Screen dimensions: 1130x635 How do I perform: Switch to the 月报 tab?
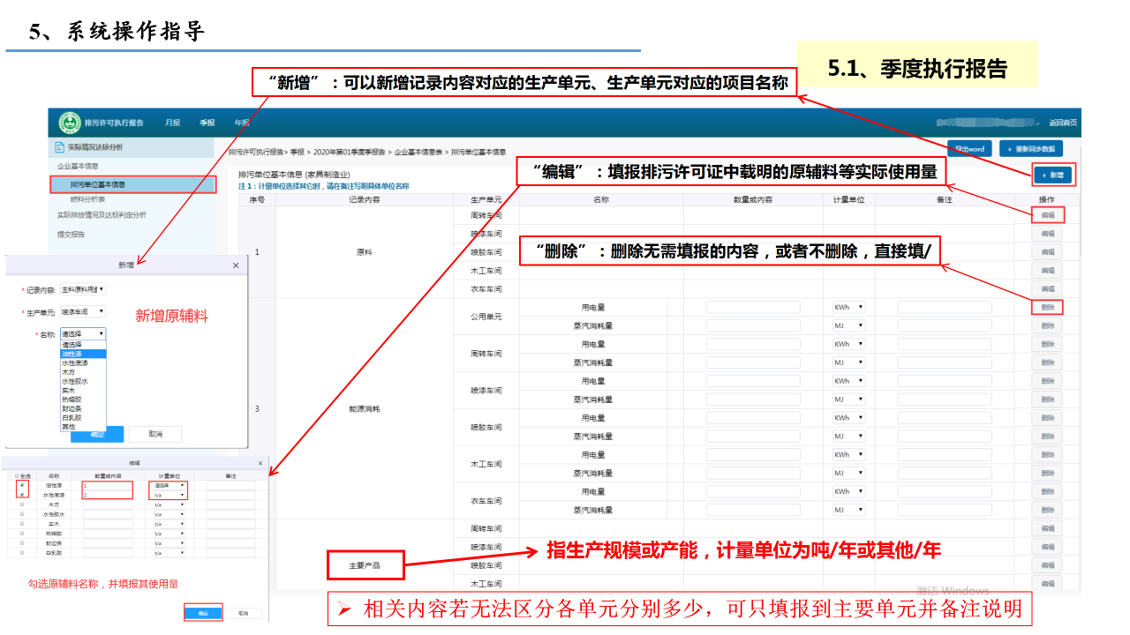(173, 123)
